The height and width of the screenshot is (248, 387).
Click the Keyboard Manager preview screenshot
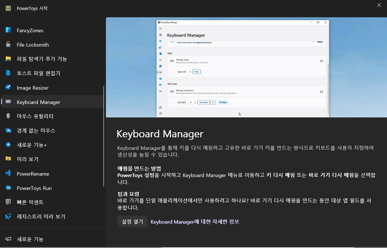(246, 67)
